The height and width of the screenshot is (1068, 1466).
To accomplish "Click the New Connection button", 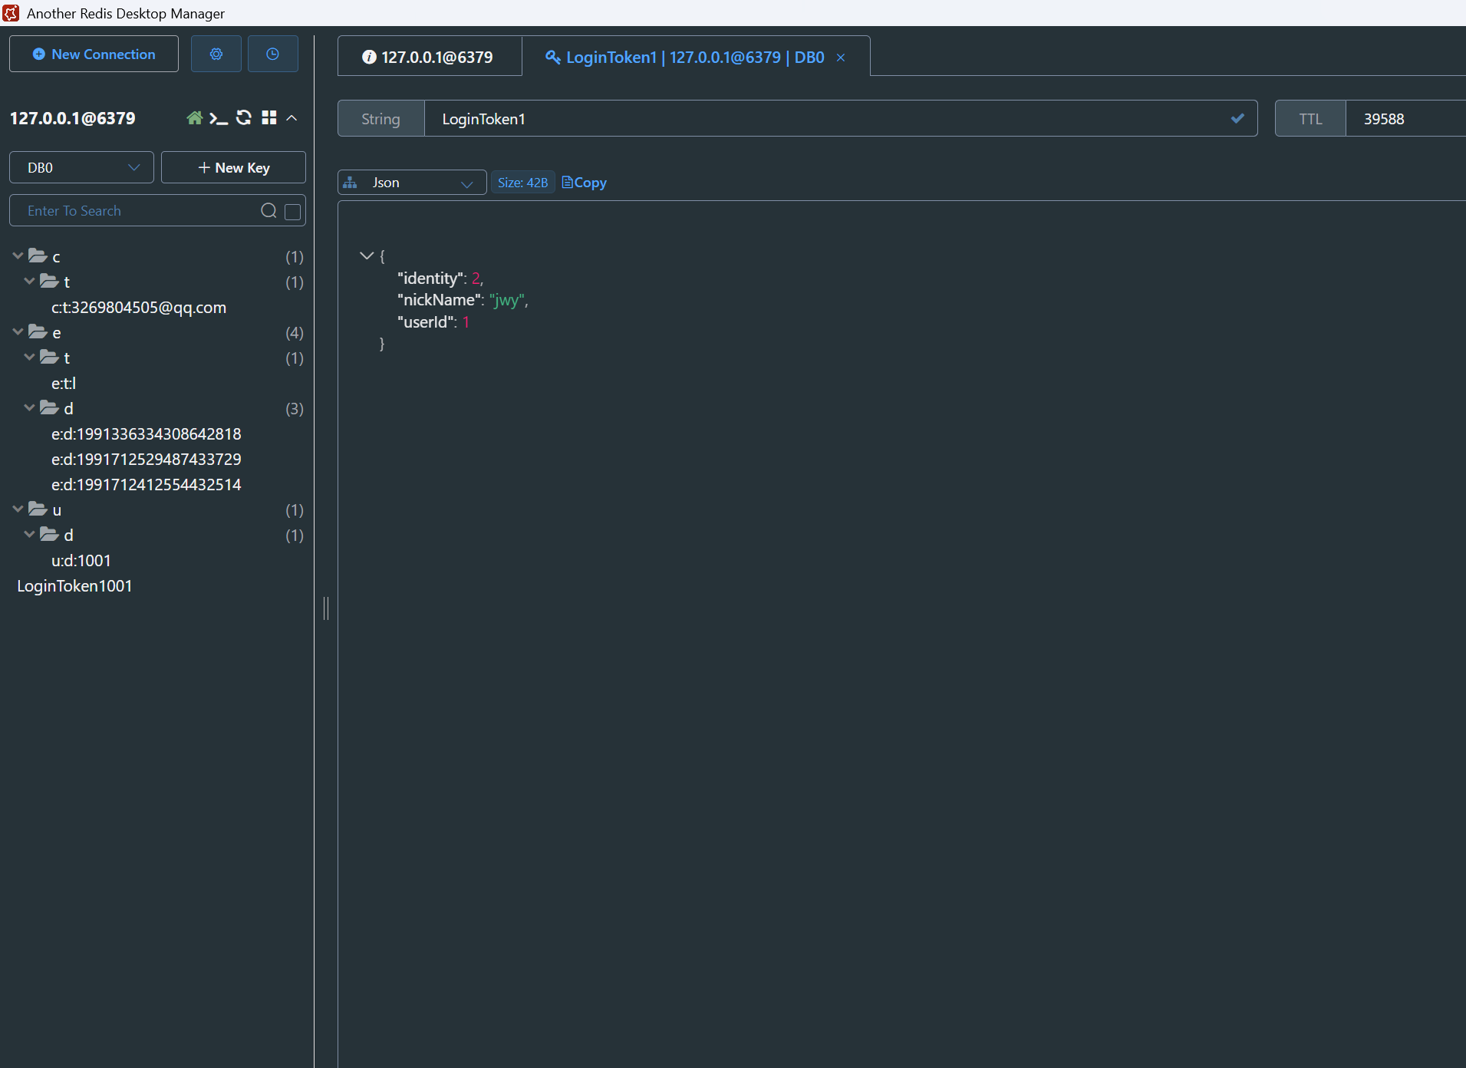I will click(94, 54).
